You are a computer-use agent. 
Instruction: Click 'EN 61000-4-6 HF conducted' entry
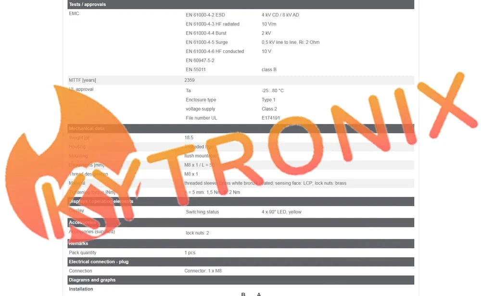tap(215, 51)
